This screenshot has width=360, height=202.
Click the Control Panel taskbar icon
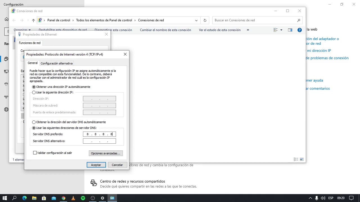coord(112,198)
